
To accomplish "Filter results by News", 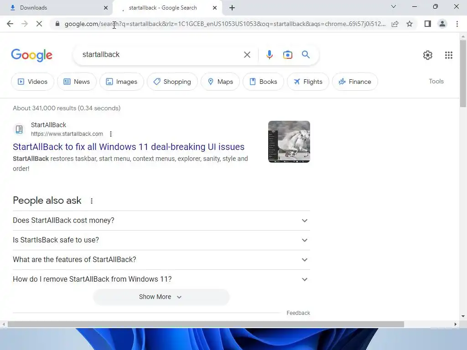I will tap(77, 82).
